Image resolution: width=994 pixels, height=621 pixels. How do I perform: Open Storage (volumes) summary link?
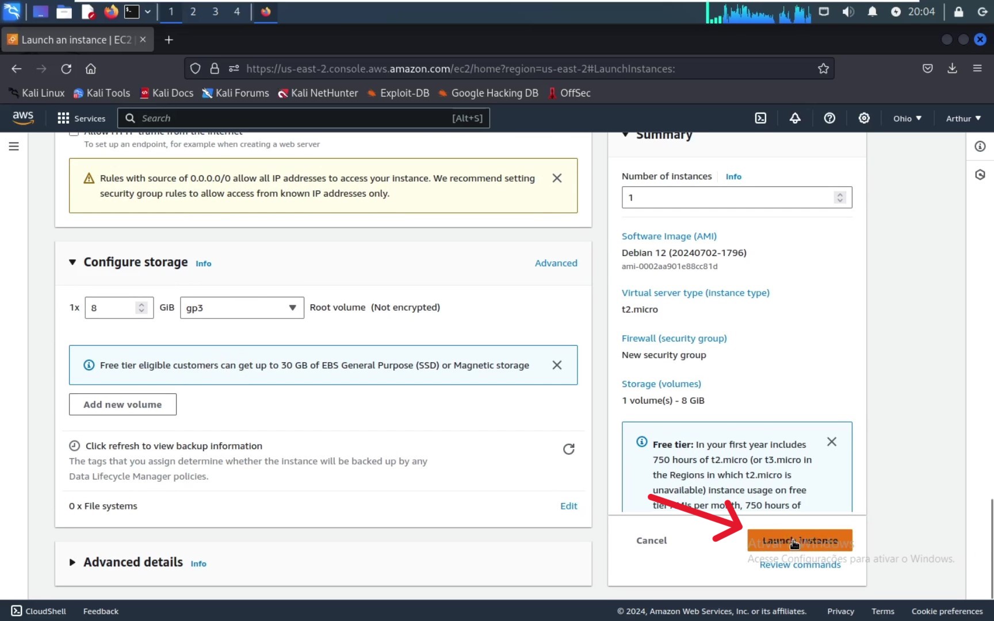click(662, 384)
